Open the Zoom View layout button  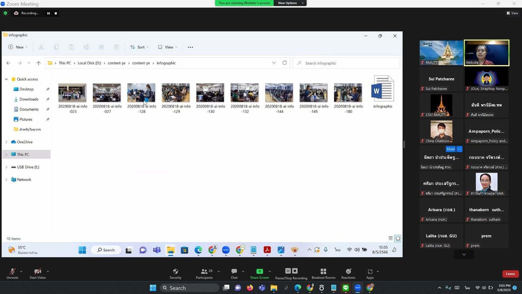pyautogui.click(x=512, y=13)
